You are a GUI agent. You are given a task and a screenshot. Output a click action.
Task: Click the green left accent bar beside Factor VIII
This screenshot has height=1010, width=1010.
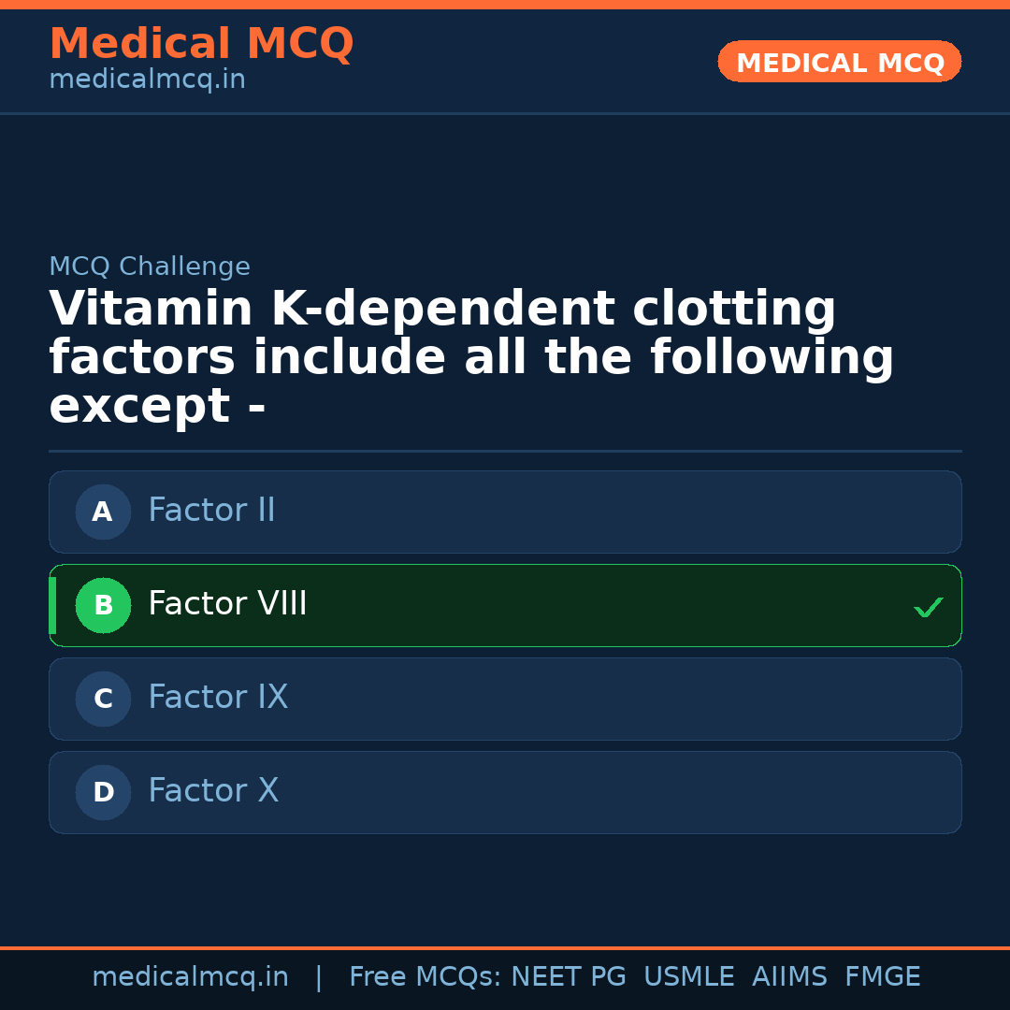click(x=51, y=605)
